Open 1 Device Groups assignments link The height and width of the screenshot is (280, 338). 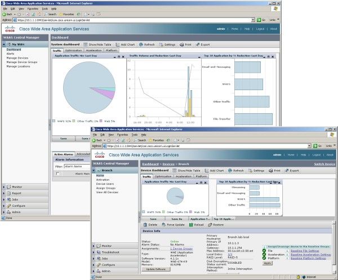coord(181,248)
